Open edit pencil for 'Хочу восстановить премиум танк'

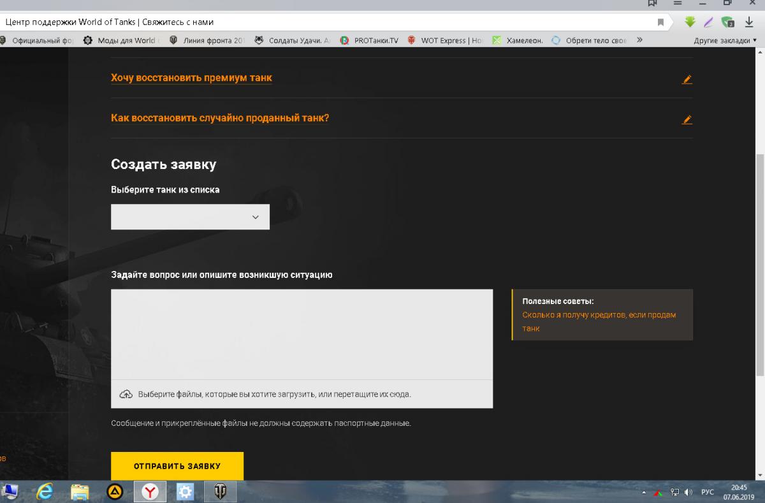click(x=687, y=80)
